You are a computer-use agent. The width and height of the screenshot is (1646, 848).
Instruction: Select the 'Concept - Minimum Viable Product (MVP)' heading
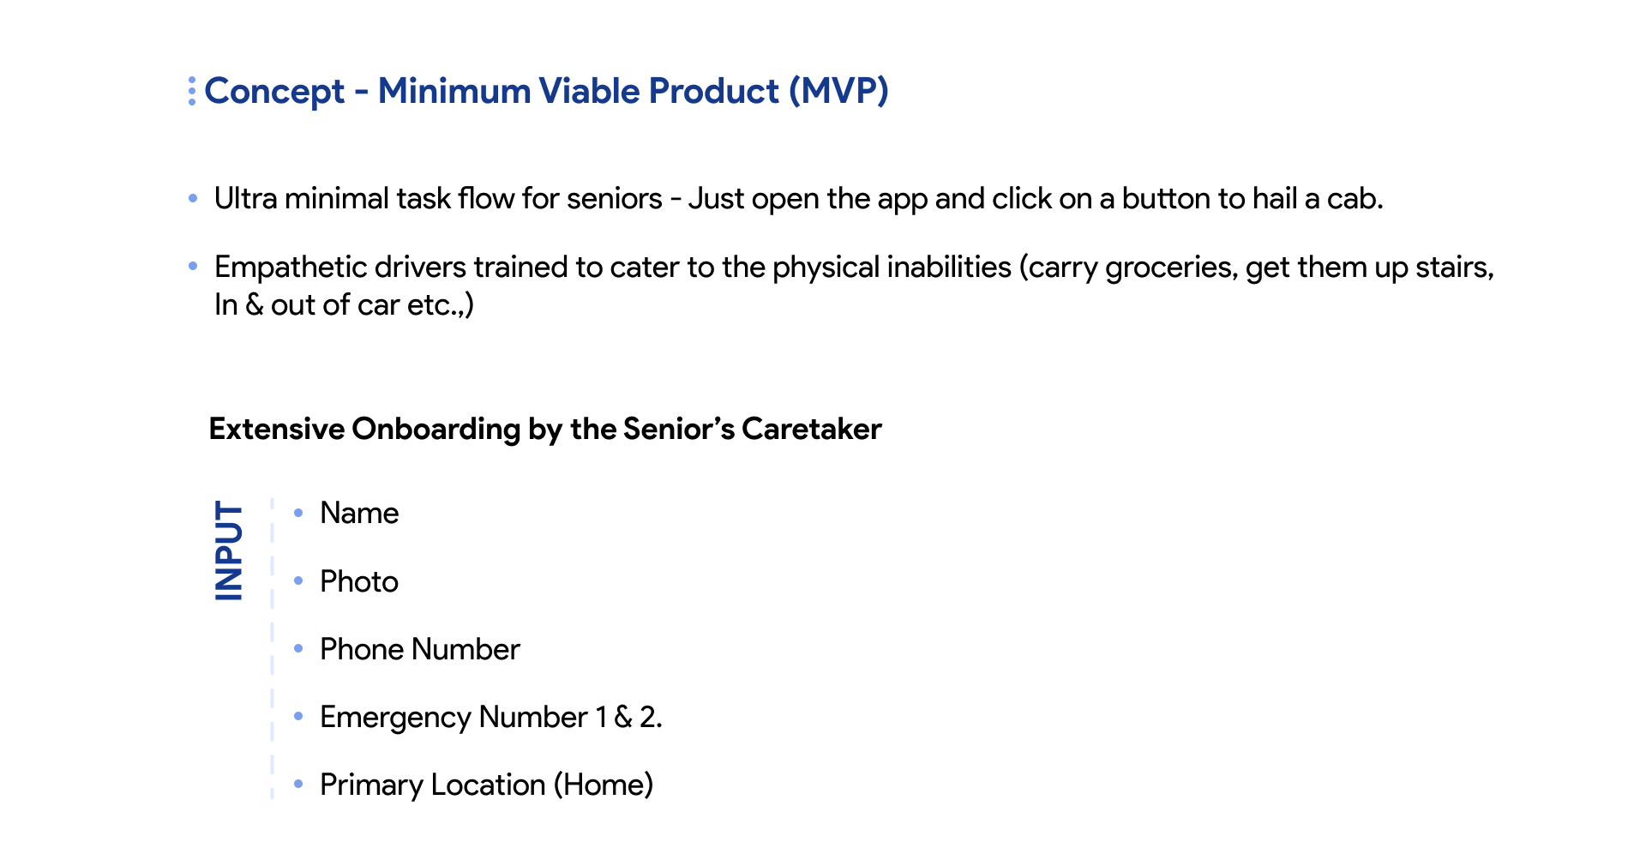[x=546, y=91]
